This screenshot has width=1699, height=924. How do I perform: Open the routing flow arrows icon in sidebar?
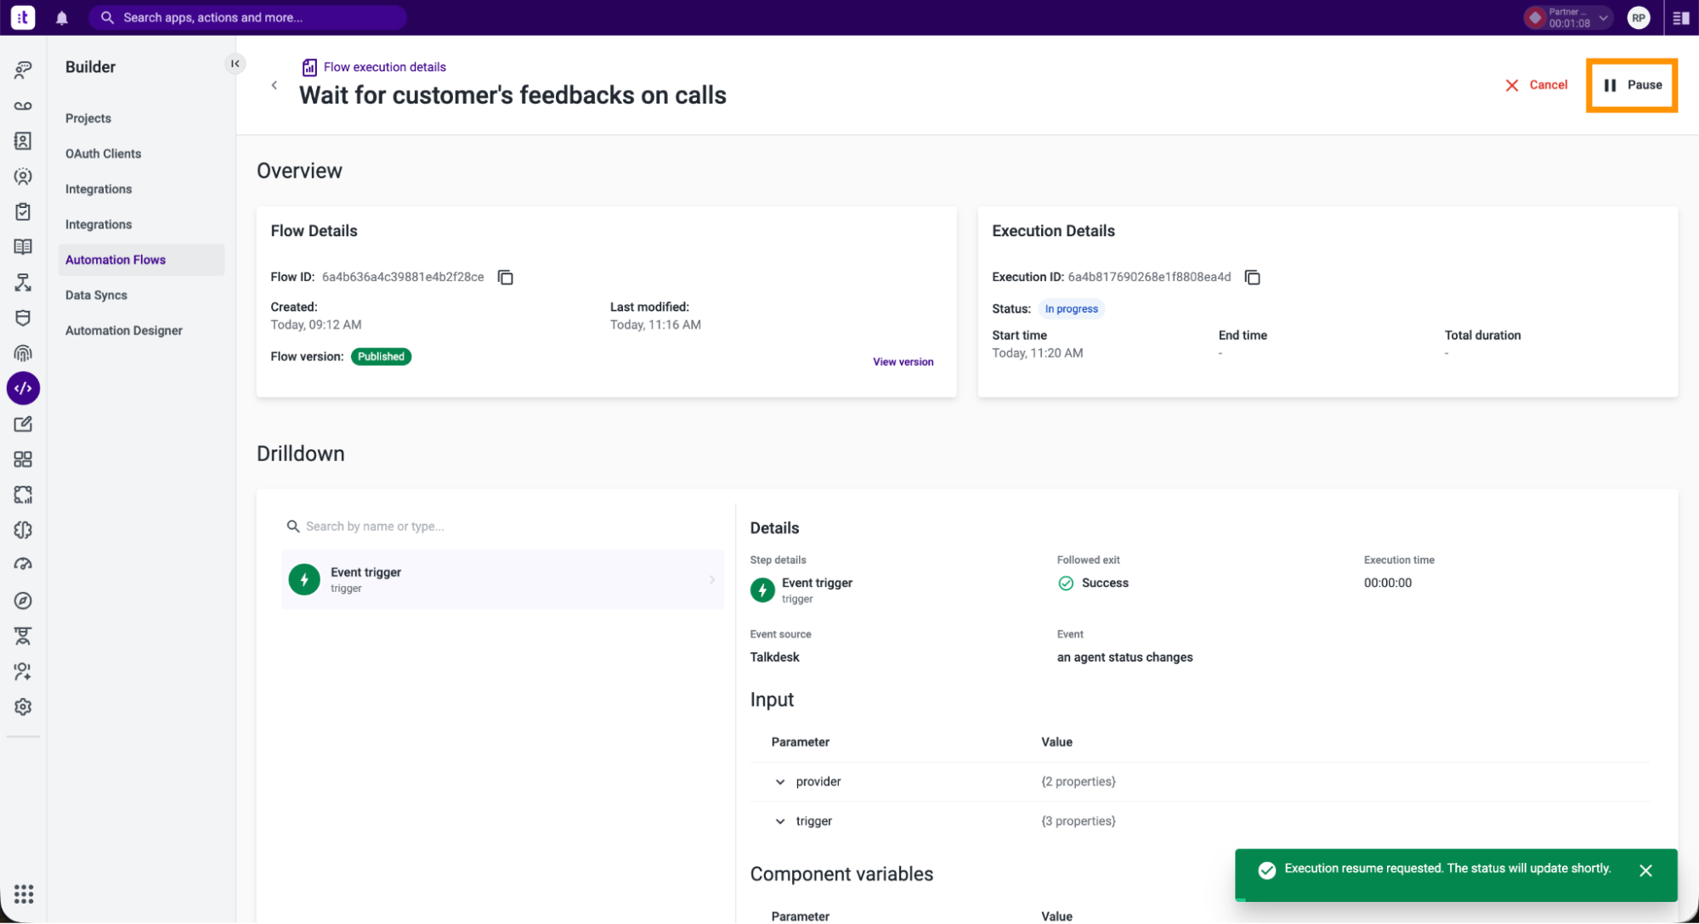[x=23, y=283]
